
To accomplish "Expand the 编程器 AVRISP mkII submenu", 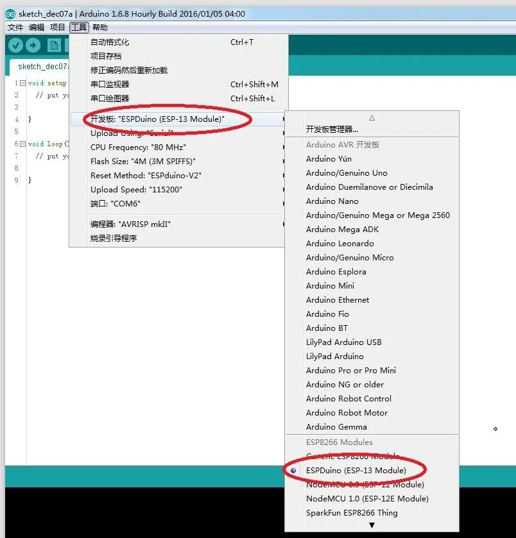I will coord(178,224).
